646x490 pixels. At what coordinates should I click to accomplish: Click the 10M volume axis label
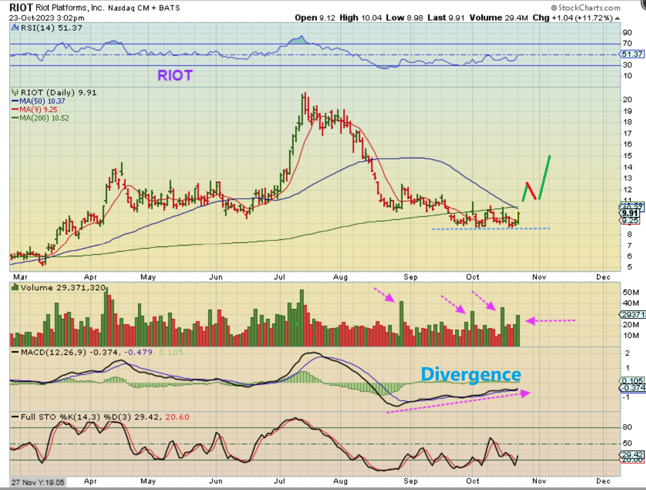pyautogui.click(x=631, y=335)
